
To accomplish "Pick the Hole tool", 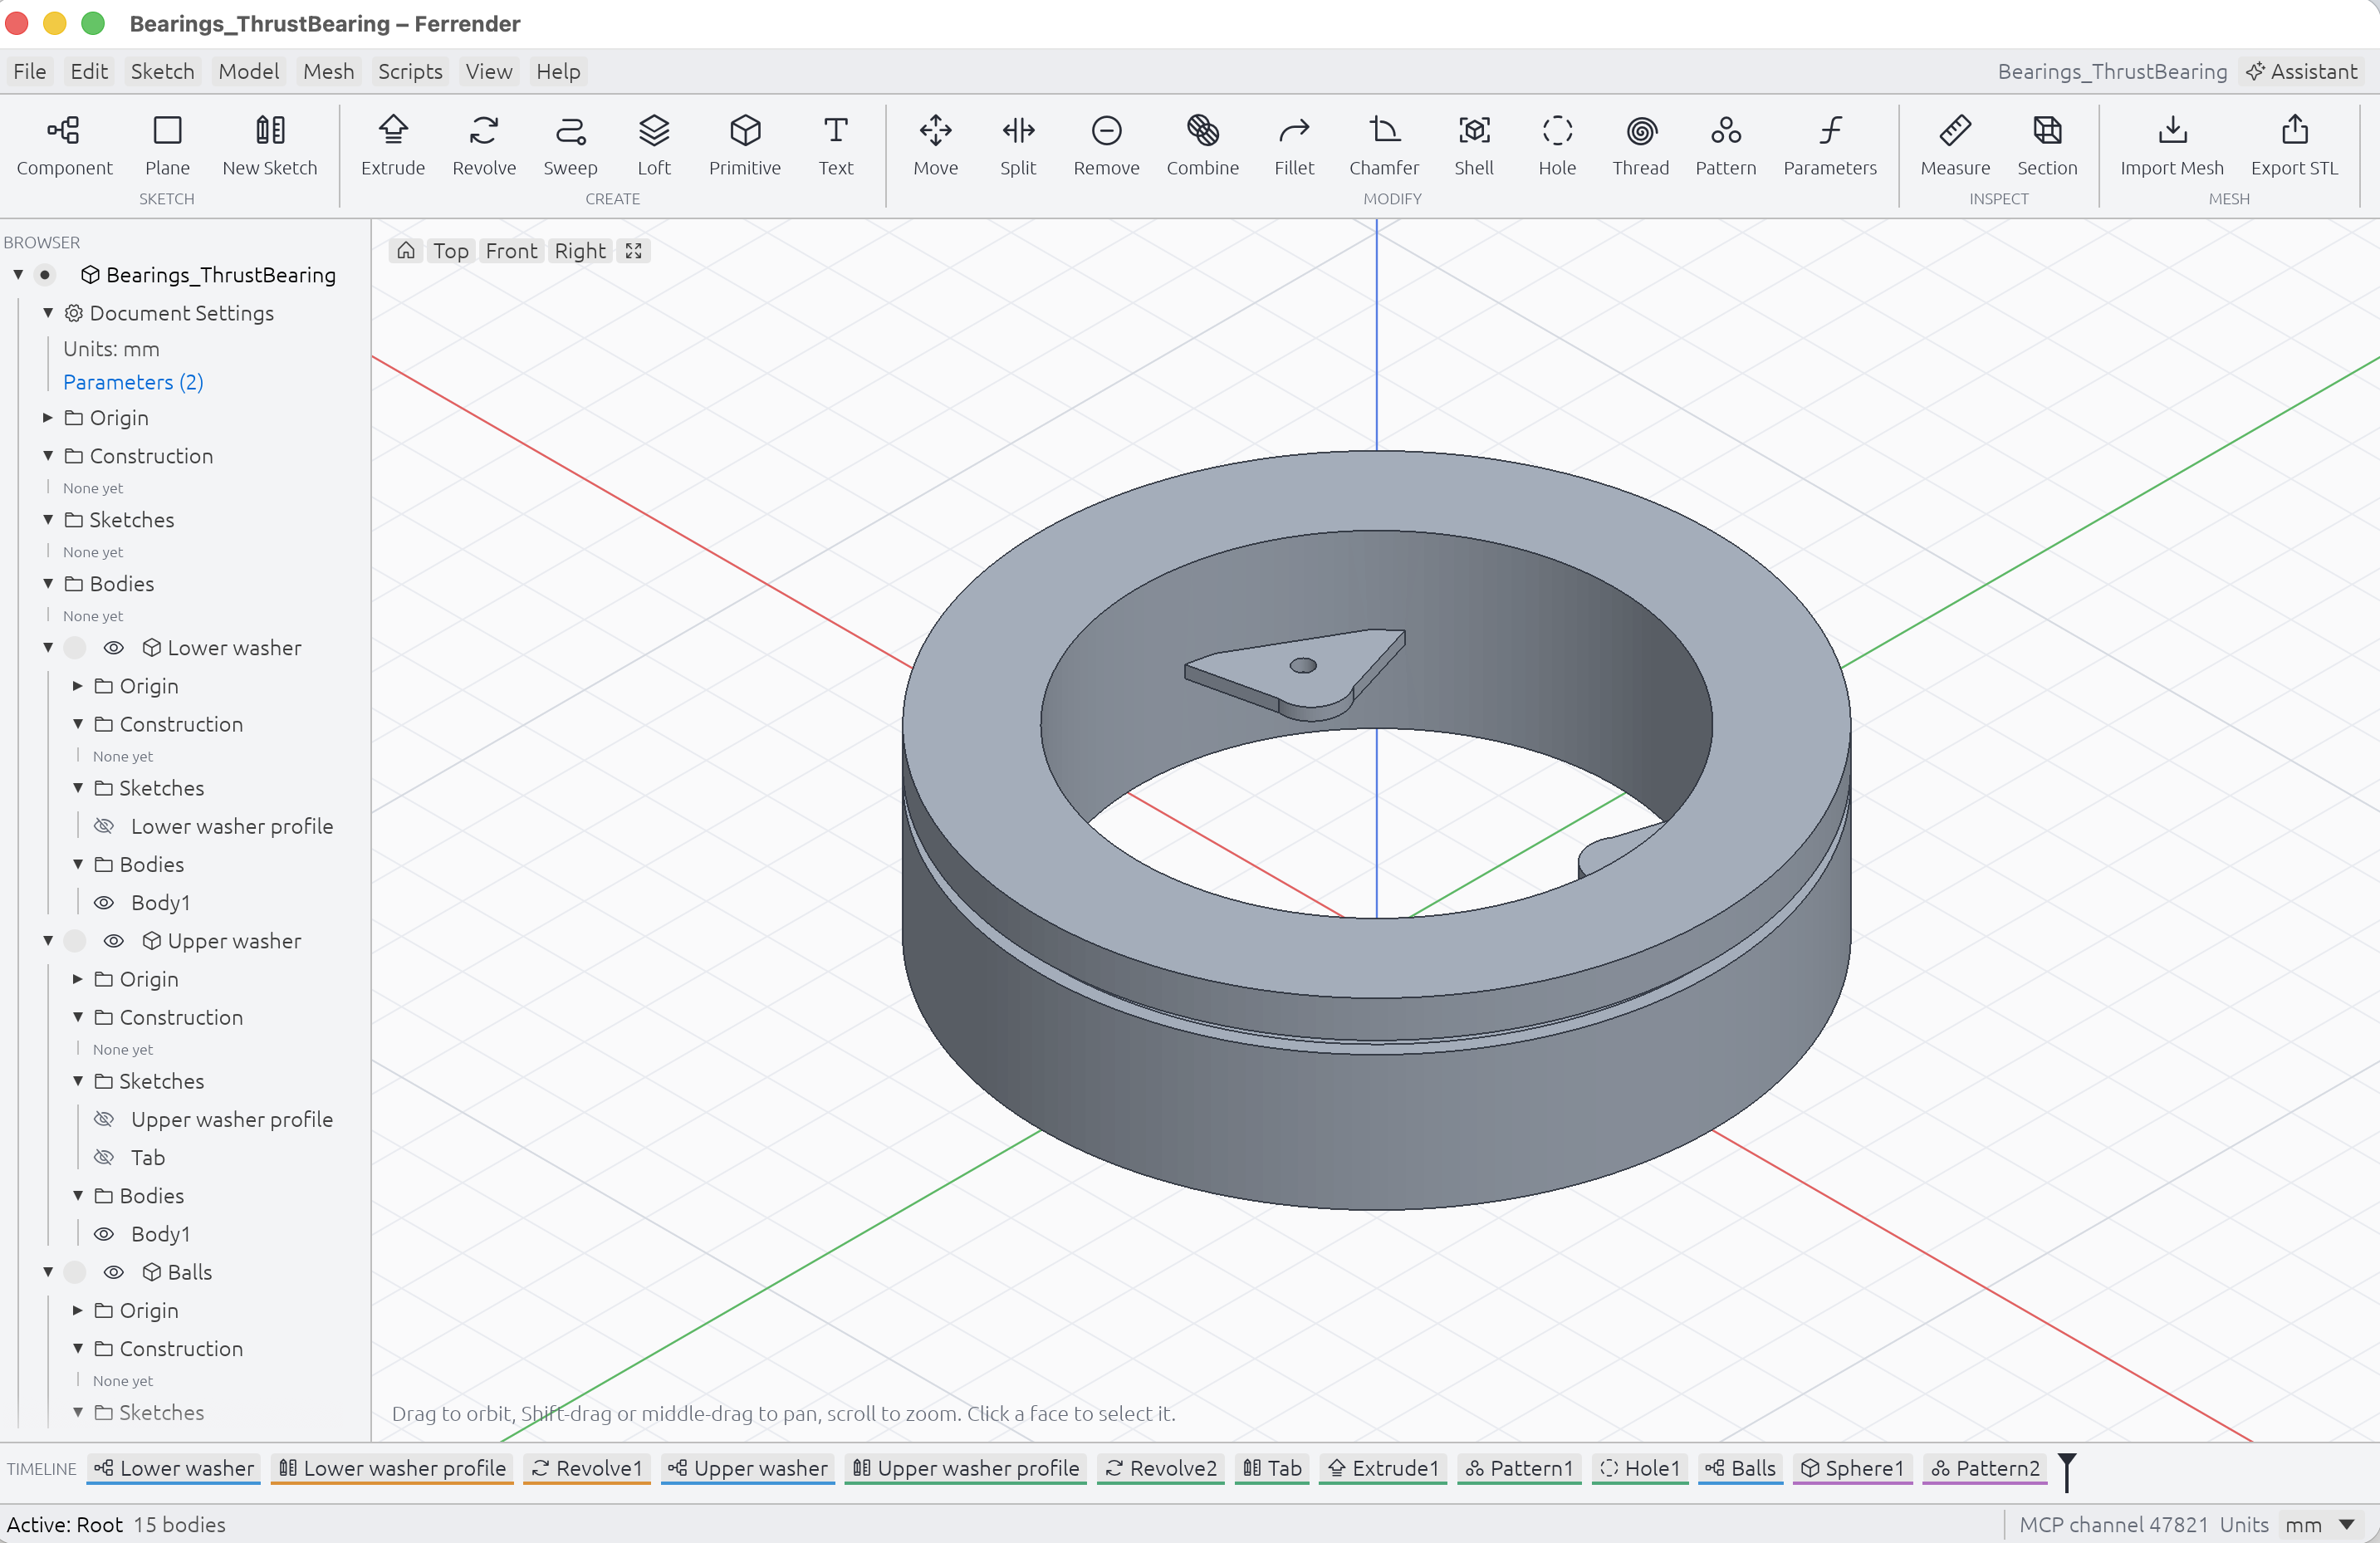I will point(1557,145).
